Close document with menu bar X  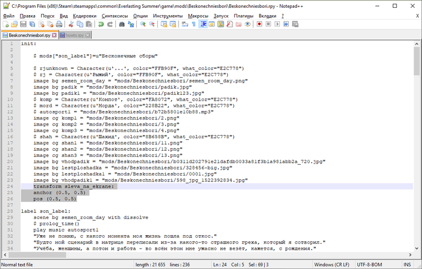click(x=417, y=16)
